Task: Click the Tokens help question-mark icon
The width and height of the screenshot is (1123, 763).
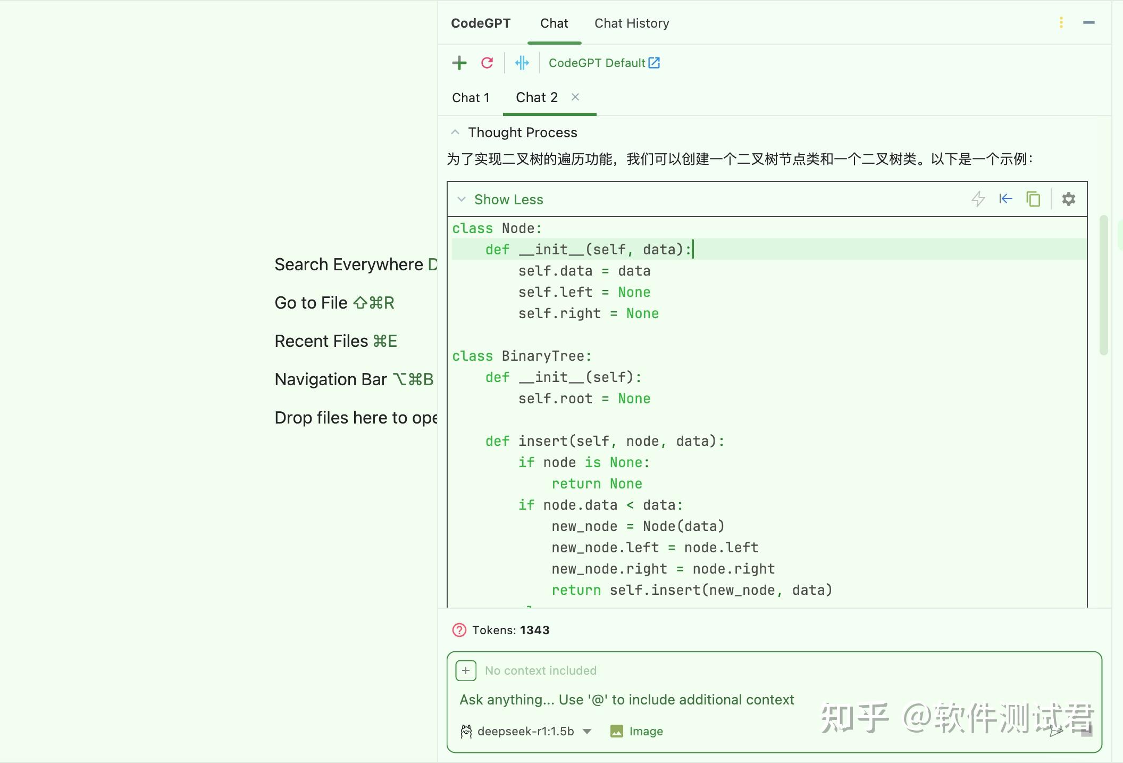Action: pyautogui.click(x=458, y=631)
